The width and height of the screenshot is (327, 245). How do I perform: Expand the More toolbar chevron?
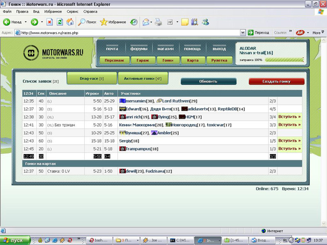(323, 31)
